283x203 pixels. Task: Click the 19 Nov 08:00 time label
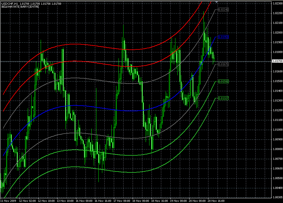click(178, 201)
